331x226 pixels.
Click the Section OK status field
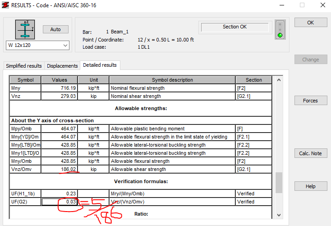pyautogui.click(x=235, y=27)
